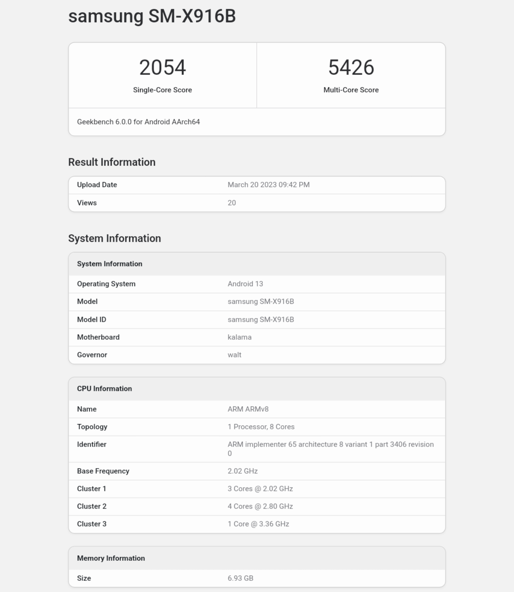Click the Upload Date label
514x592 pixels.
click(97, 185)
